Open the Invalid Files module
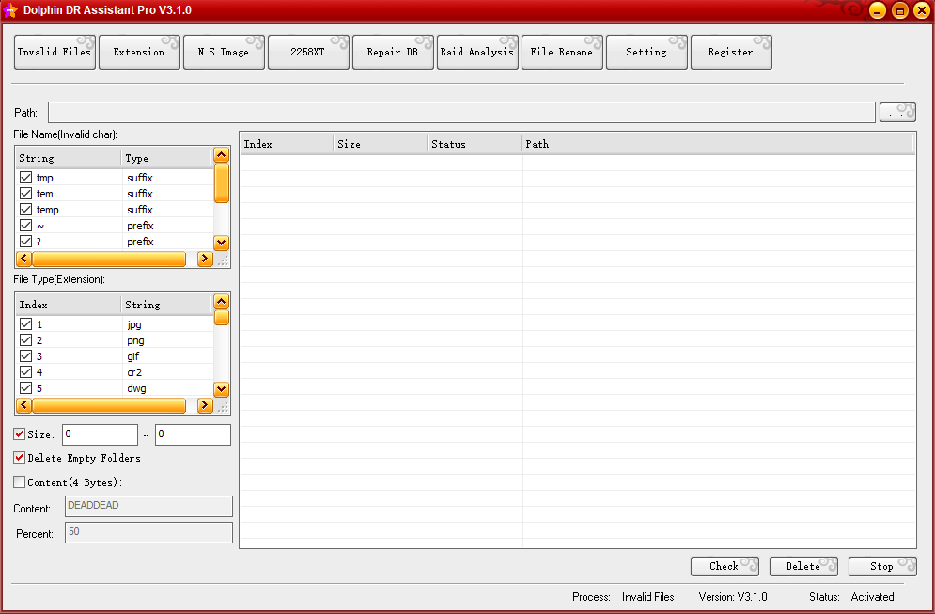 (55, 53)
